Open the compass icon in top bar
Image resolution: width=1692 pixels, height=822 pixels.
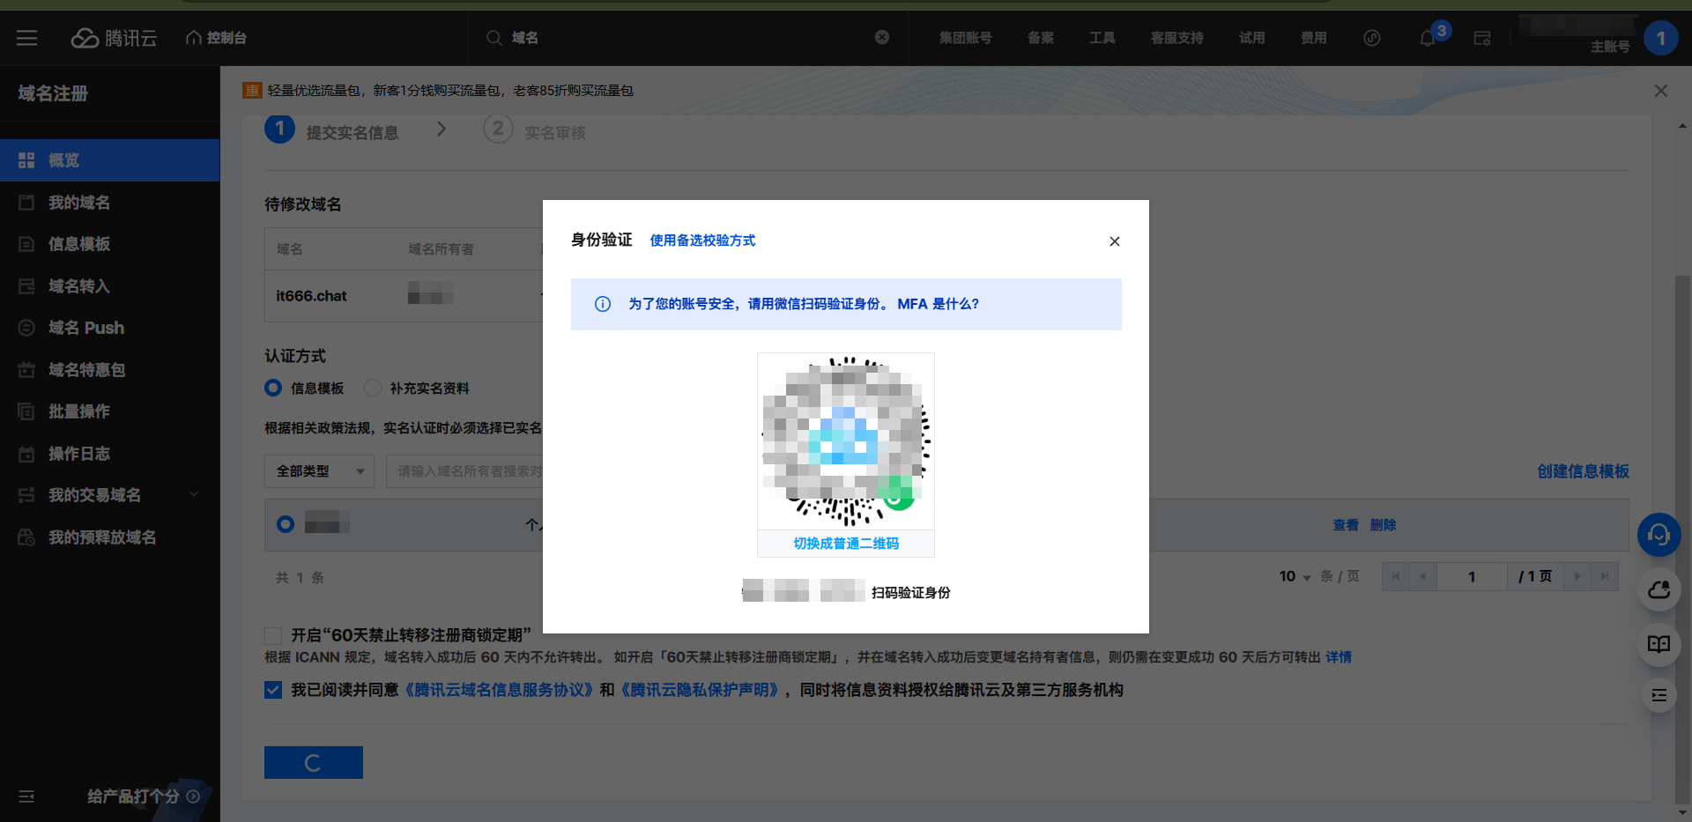point(1372,38)
